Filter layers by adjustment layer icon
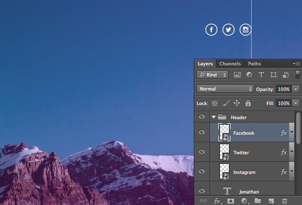 point(249,74)
